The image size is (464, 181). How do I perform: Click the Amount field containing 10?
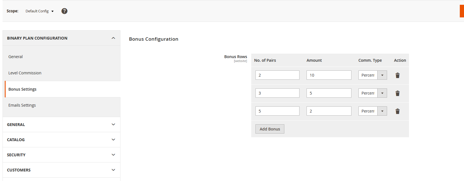coord(329,75)
